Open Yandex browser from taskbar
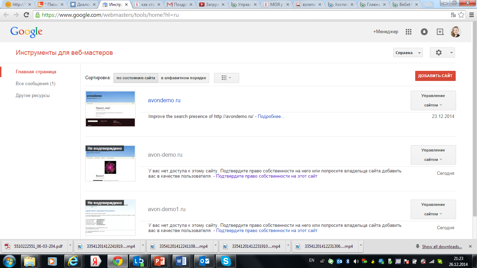This screenshot has width=477, height=268. click(96, 261)
